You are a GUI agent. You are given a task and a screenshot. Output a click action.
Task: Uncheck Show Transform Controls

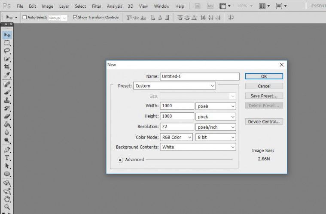point(75,18)
